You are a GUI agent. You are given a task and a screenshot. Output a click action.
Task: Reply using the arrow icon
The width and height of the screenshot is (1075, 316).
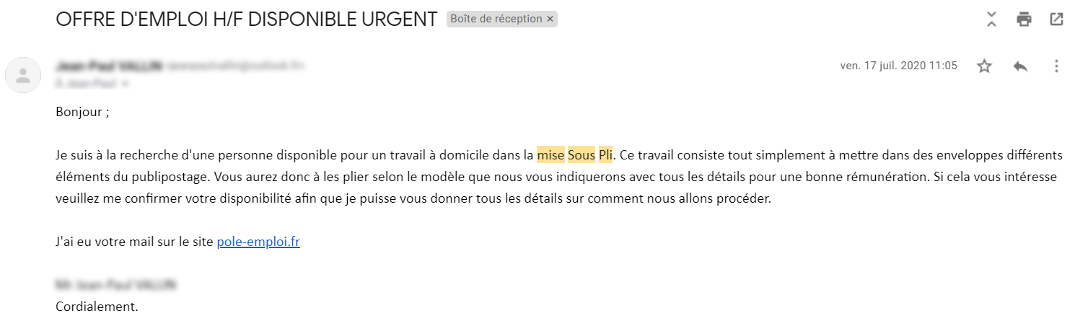pos(1020,66)
